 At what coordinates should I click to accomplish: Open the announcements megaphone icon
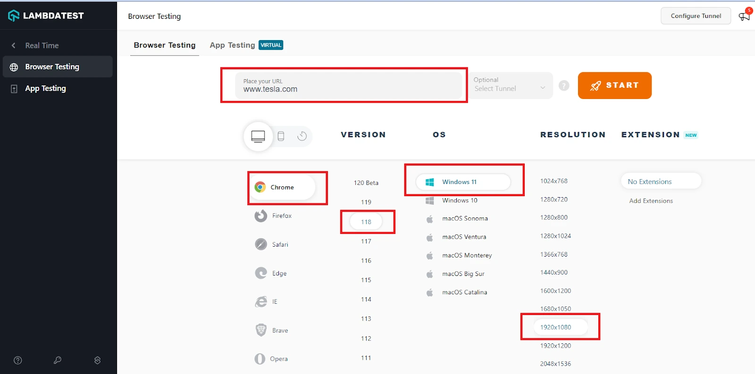pos(744,16)
